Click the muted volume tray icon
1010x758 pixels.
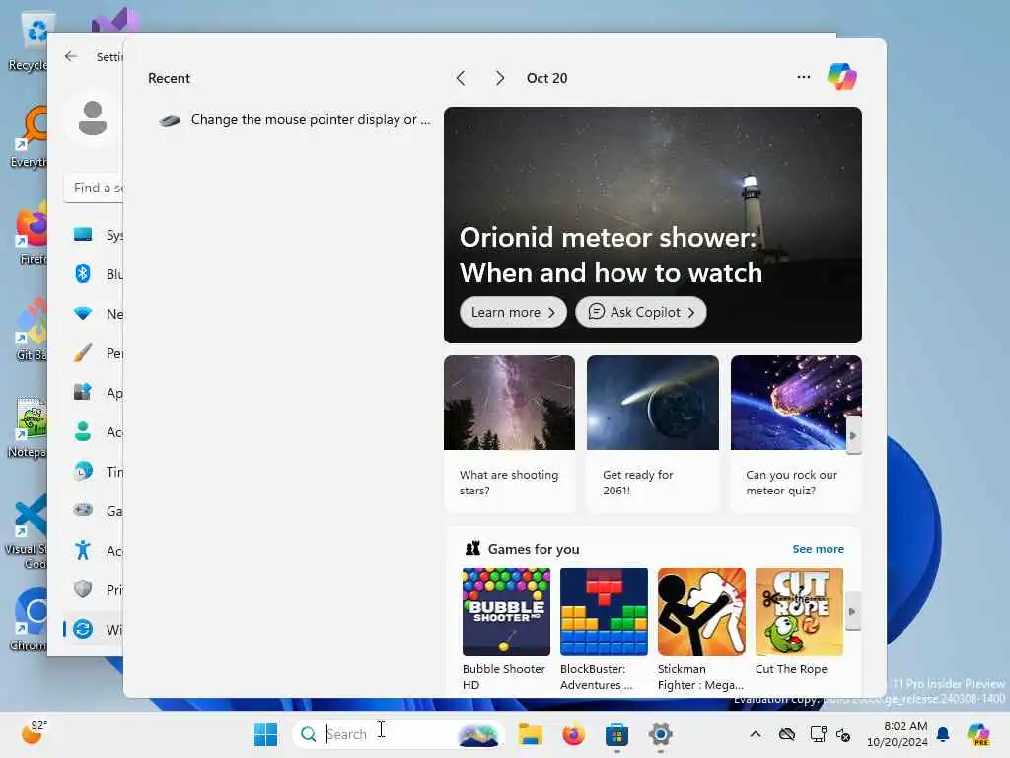click(x=843, y=734)
